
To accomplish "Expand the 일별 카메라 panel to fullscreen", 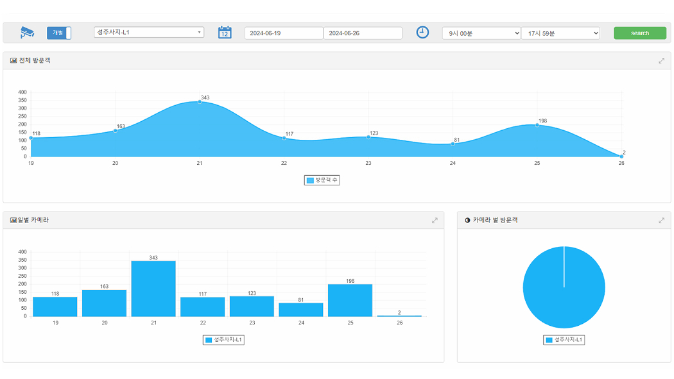I will coord(435,221).
